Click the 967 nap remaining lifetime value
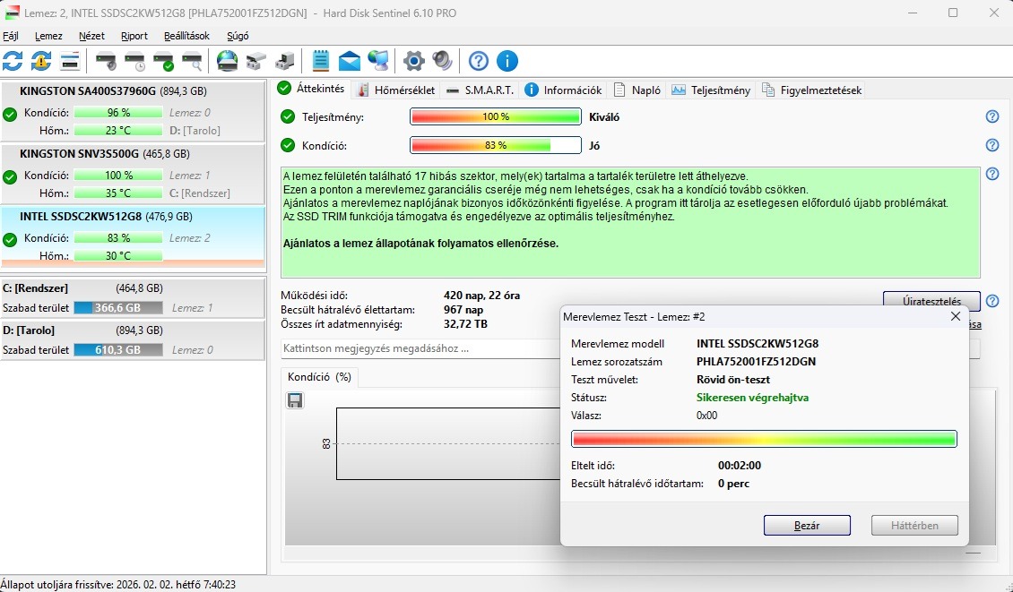The height and width of the screenshot is (592, 1013). pos(463,310)
